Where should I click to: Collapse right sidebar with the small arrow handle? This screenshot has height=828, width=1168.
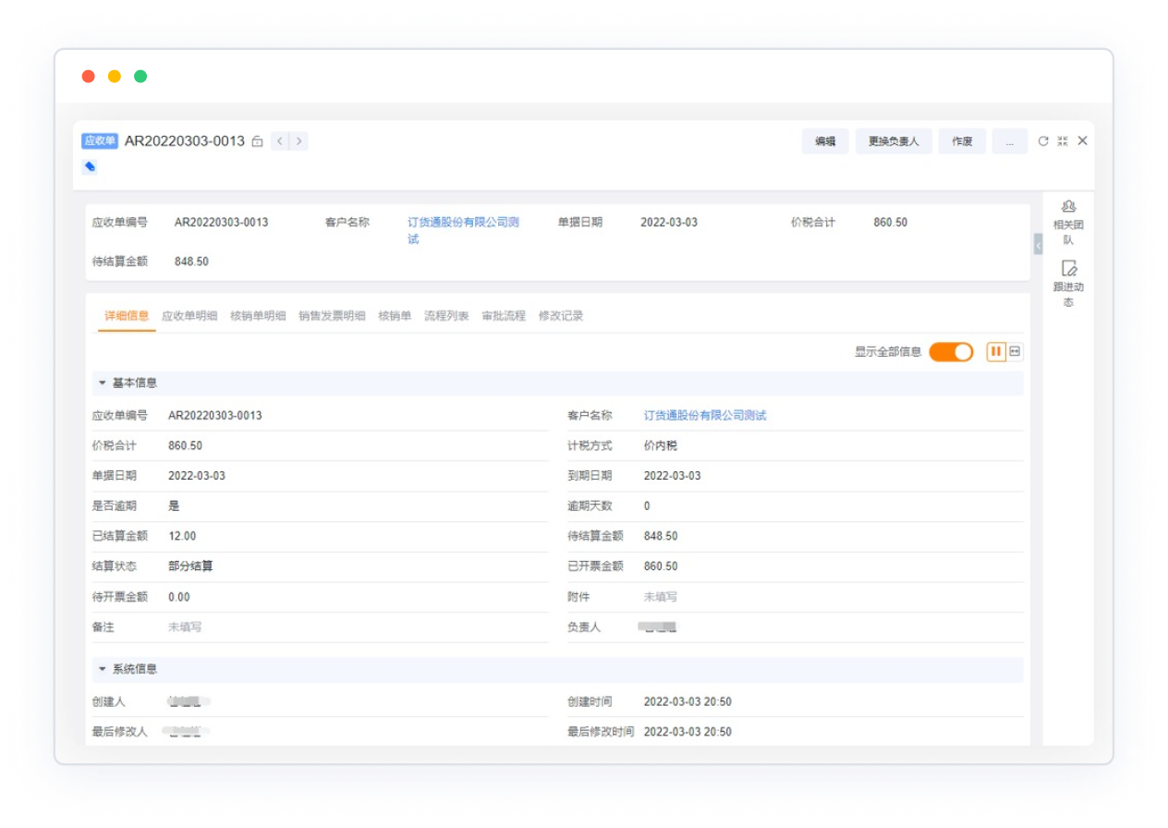[1038, 245]
